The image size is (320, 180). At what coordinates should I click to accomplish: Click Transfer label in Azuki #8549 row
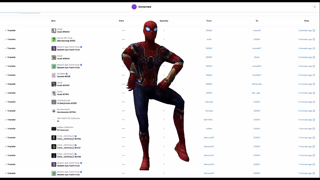point(11,57)
